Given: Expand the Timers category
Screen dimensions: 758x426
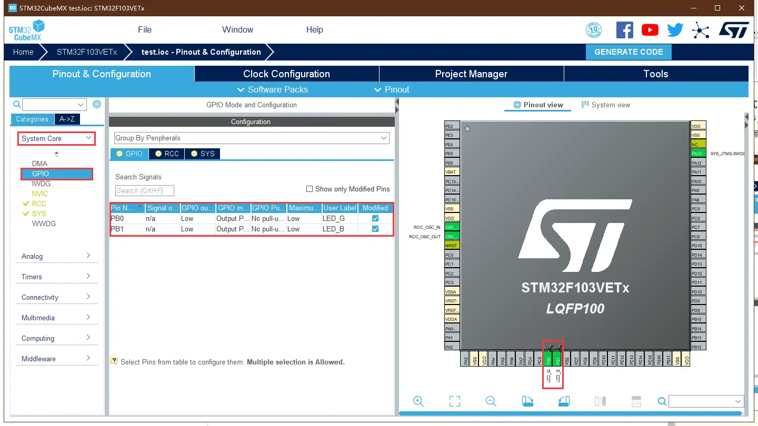Looking at the screenshot, I should [x=56, y=276].
